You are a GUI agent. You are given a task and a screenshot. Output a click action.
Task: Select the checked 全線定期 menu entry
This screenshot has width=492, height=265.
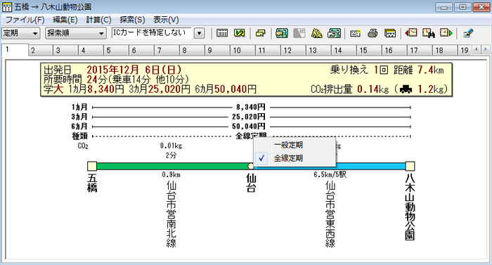click(294, 158)
